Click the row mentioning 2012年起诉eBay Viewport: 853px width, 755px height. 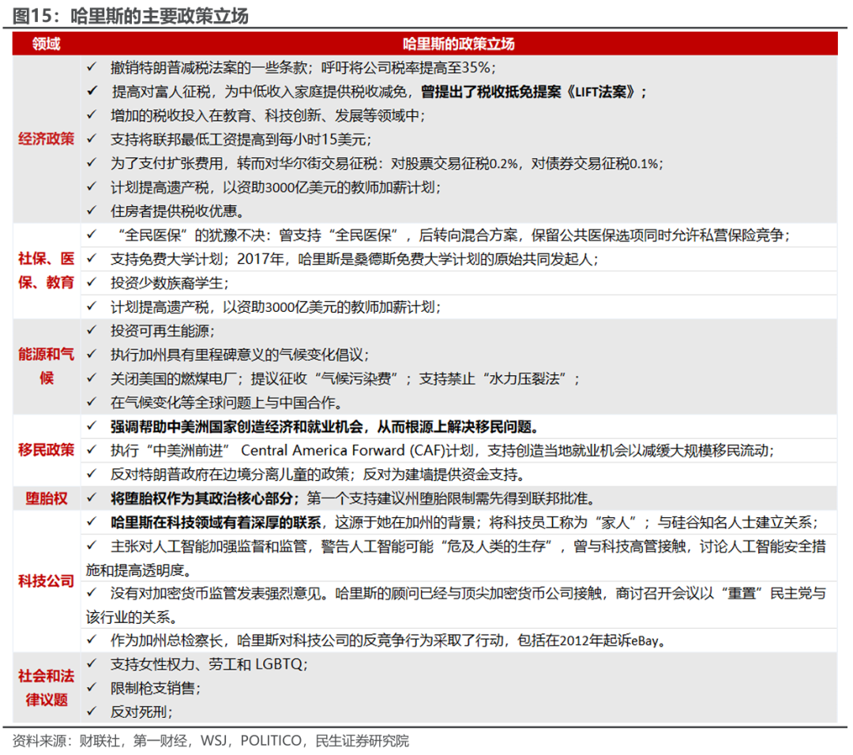click(x=459, y=640)
